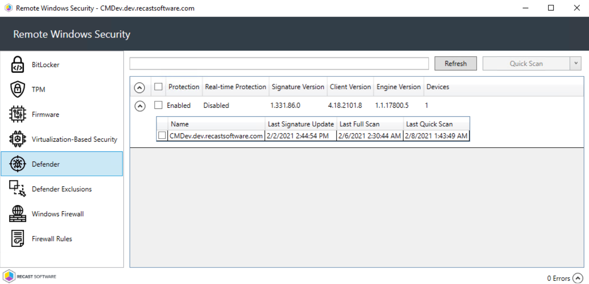589x284 pixels.
Task: Select the CMDev.dev.recastsoftware.com device name
Action: point(216,136)
